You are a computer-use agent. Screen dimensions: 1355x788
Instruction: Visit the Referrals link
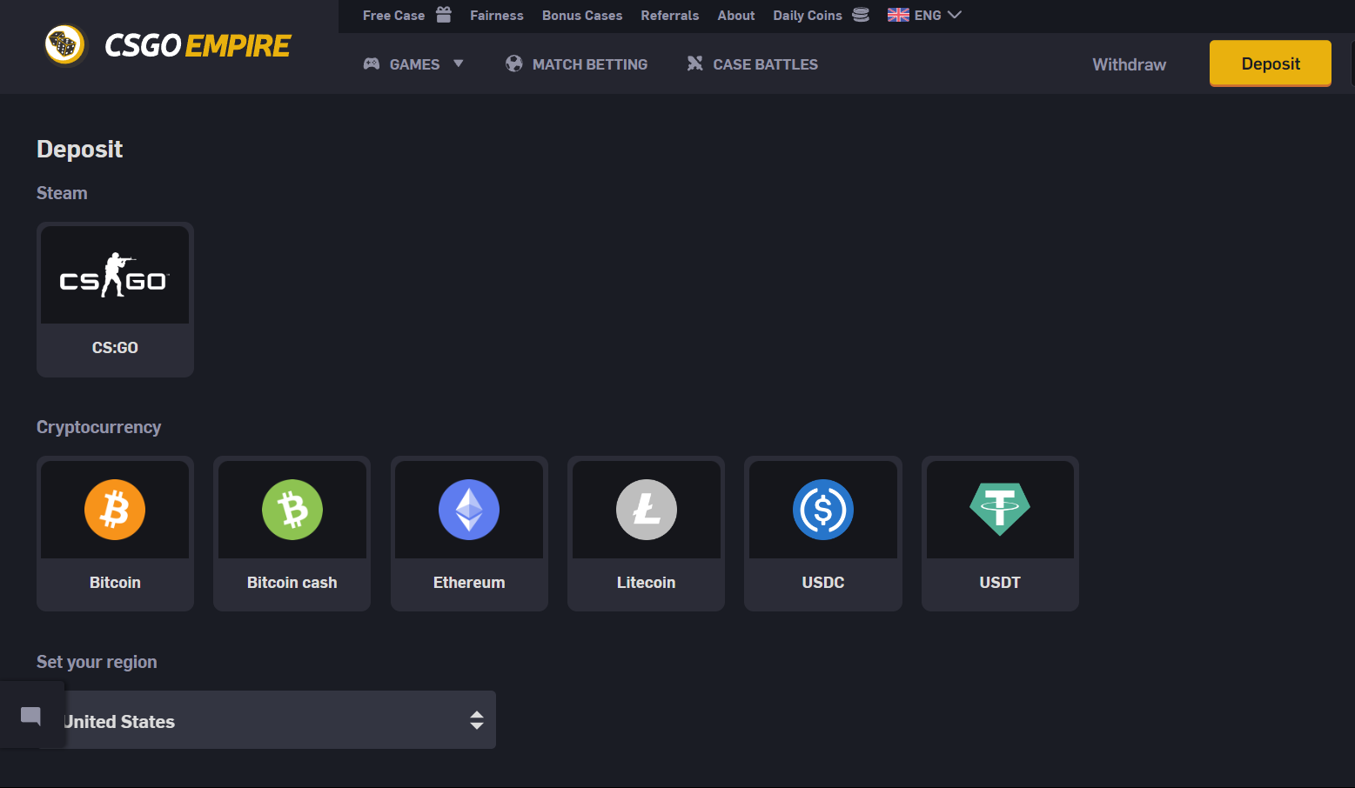tap(669, 16)
